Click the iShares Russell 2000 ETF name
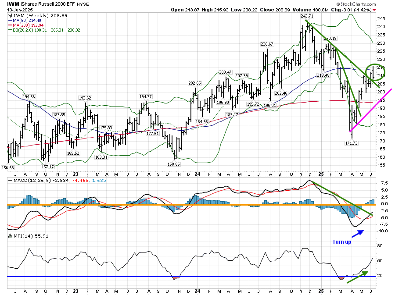The width and height of the screenshot is (395, 295). (x=48, y=4)
